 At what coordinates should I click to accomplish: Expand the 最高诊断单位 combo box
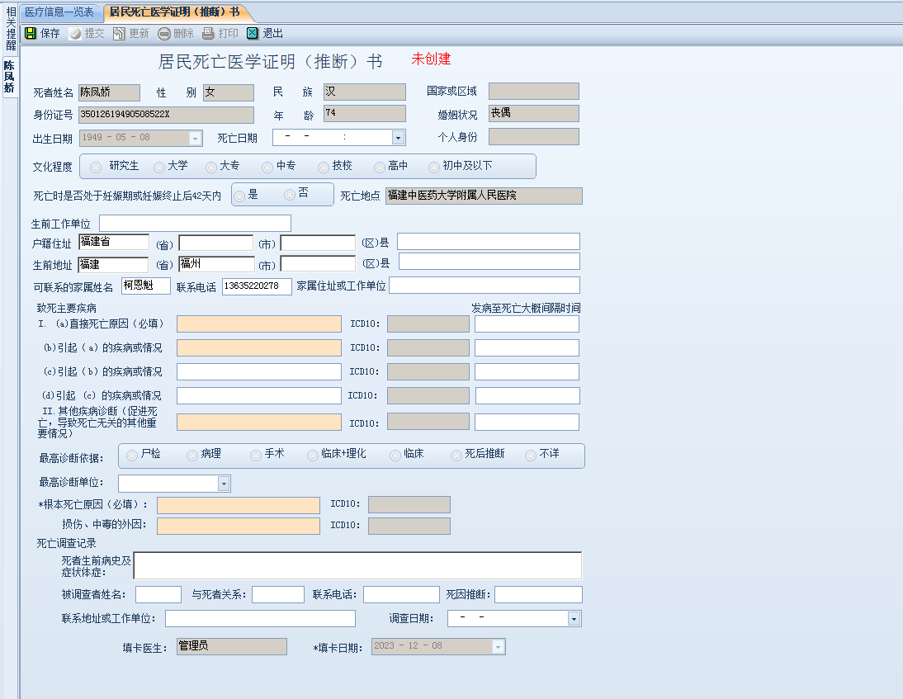point(224,484)
